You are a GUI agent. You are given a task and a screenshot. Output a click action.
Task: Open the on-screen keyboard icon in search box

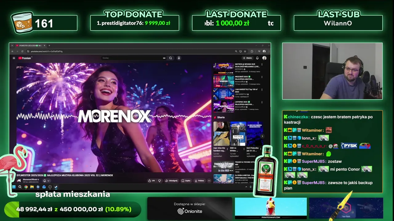[x=164, y=58]
